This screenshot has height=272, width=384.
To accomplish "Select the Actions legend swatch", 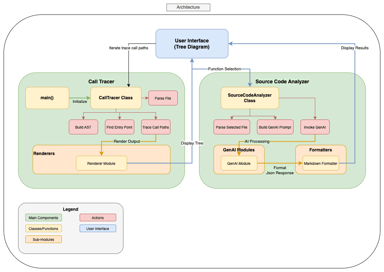I will tap(98, 218).
